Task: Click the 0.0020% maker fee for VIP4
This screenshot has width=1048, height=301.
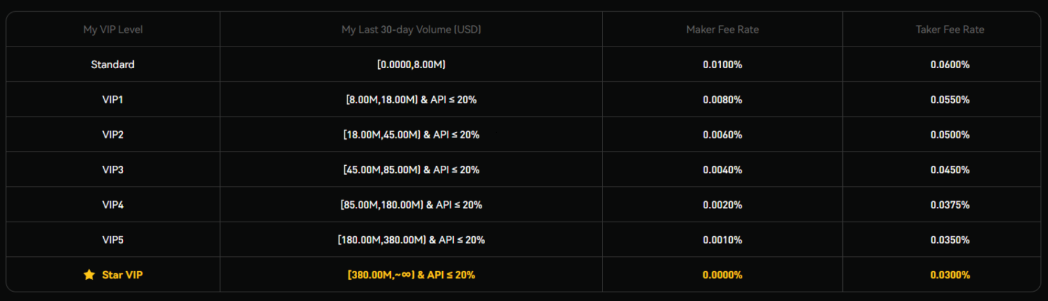Action: coord(722,205)
